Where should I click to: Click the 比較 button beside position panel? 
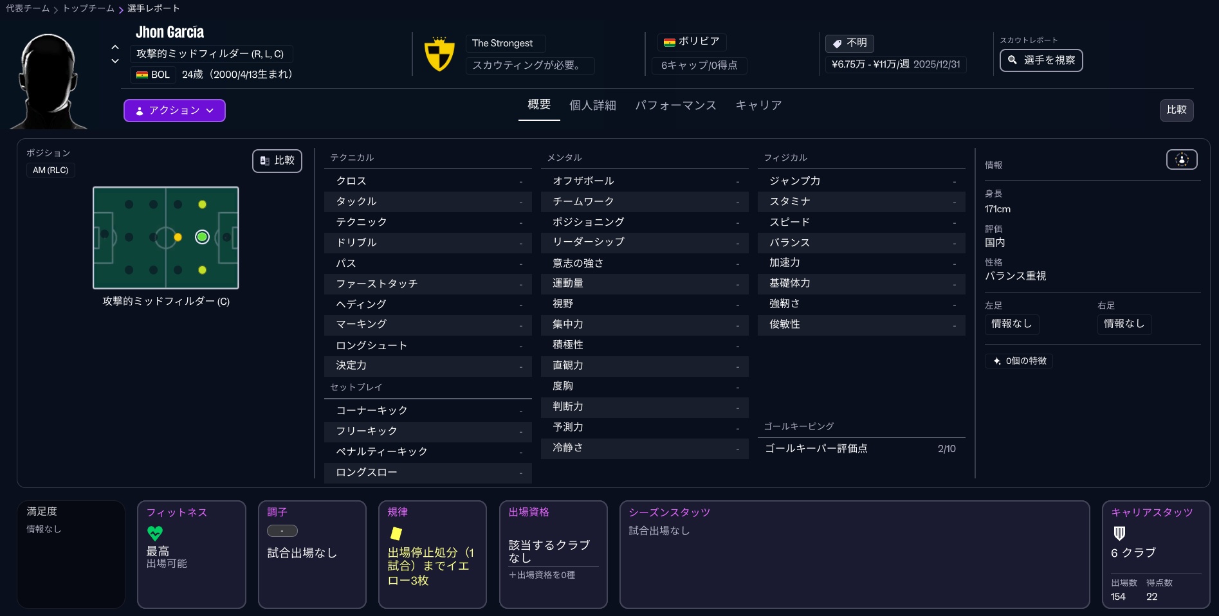tap(277, 161)
